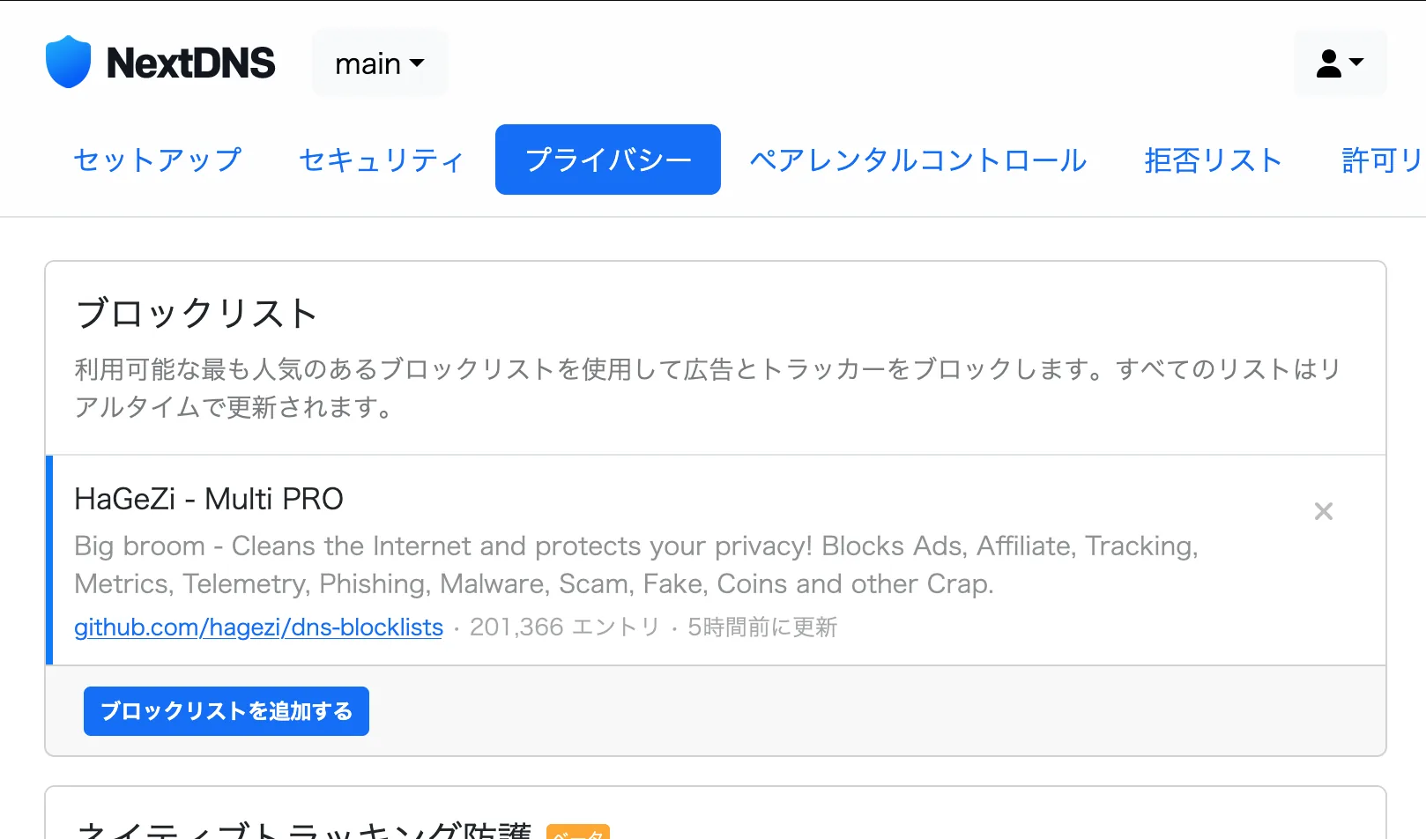1426x839 pixels.
Task: Click the Big broom description text
Action: [636, 565]
